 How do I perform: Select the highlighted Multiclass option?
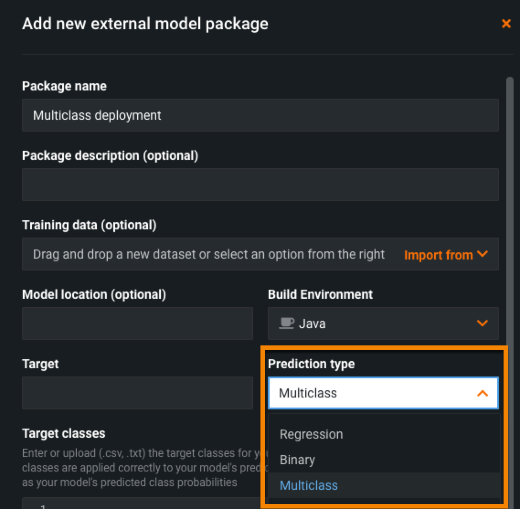pyautogui.click(x=309, y=485)
